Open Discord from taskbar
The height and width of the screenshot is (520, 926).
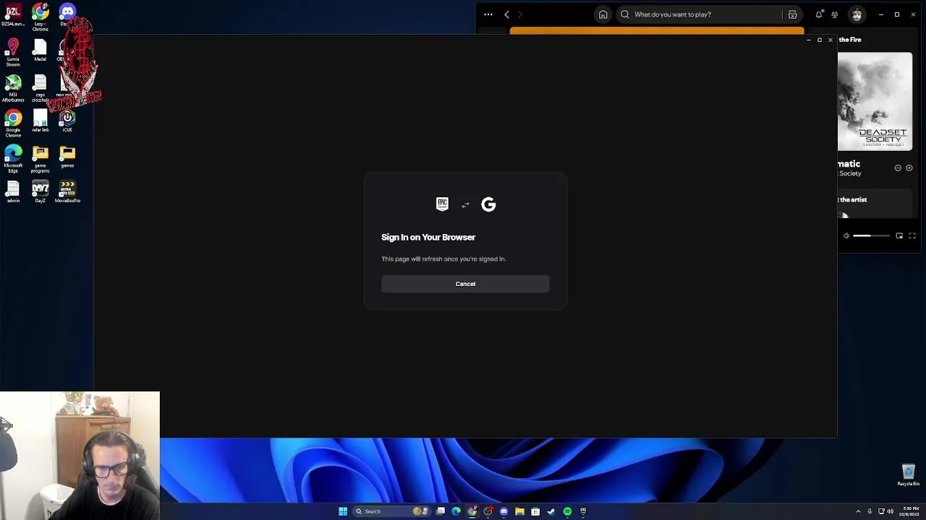pos(504,511)
